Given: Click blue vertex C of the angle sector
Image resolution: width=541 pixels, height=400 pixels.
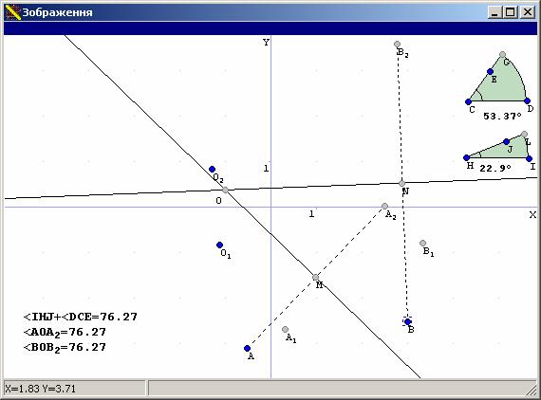Looking at the screenshot, I should coord(468,102).
